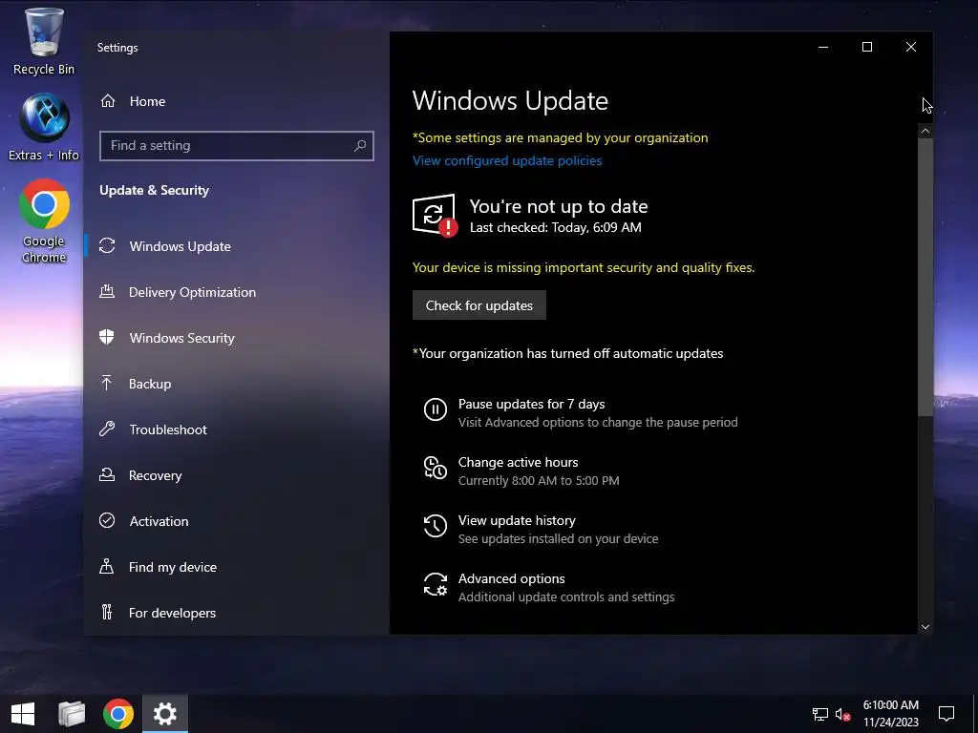Open the Recycle Bin desktop icon
978x733 pixels.
[44, 42]
